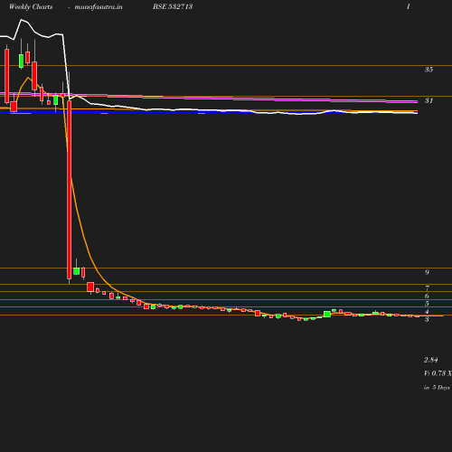
Task: Click the "munafasutra.in" site label
Action: (x=99, y=6)
